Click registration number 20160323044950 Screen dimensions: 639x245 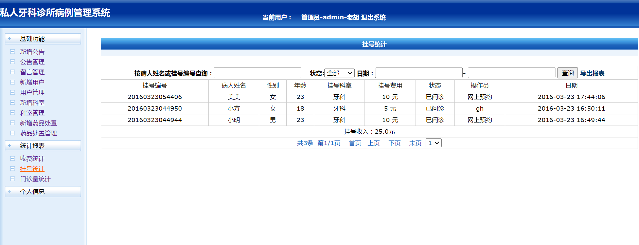click(155, 109)
